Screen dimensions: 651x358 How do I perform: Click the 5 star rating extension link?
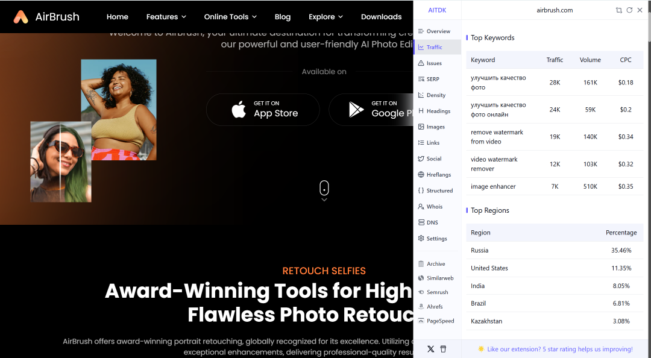pos(559,350)
